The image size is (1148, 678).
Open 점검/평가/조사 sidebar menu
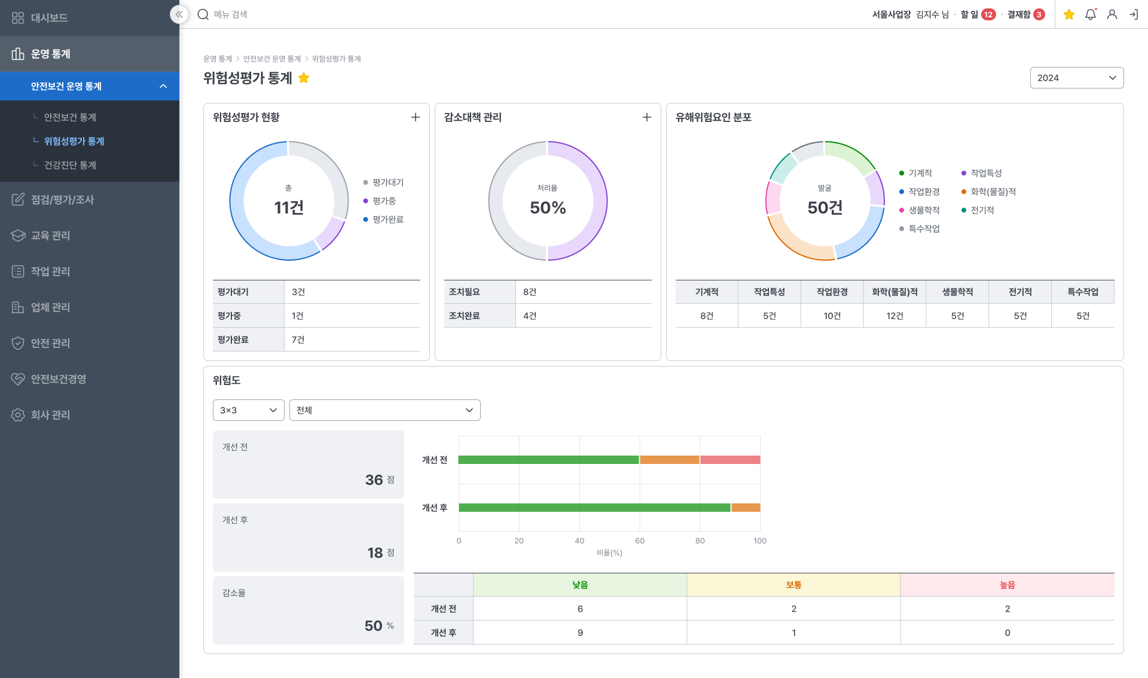62,200
